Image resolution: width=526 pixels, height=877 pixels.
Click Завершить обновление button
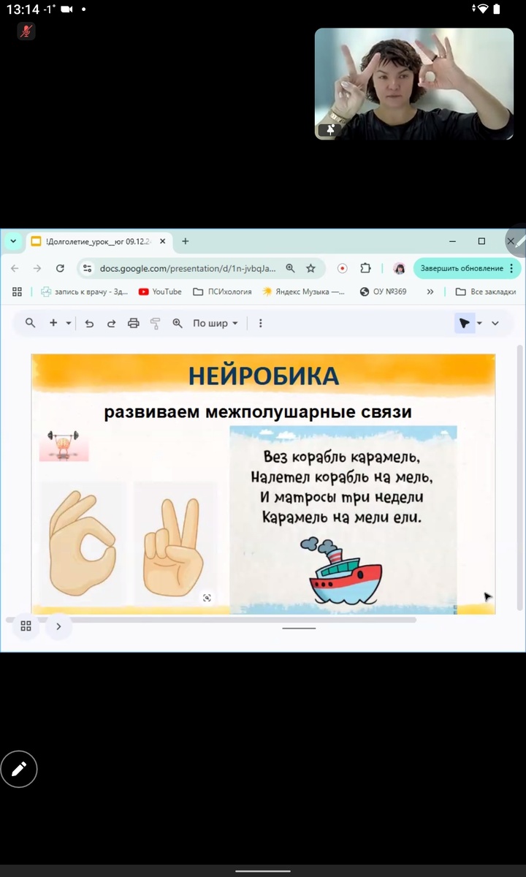462,268
